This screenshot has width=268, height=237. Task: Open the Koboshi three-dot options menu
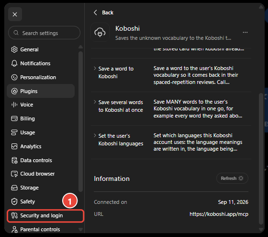(x=245, y=32)
